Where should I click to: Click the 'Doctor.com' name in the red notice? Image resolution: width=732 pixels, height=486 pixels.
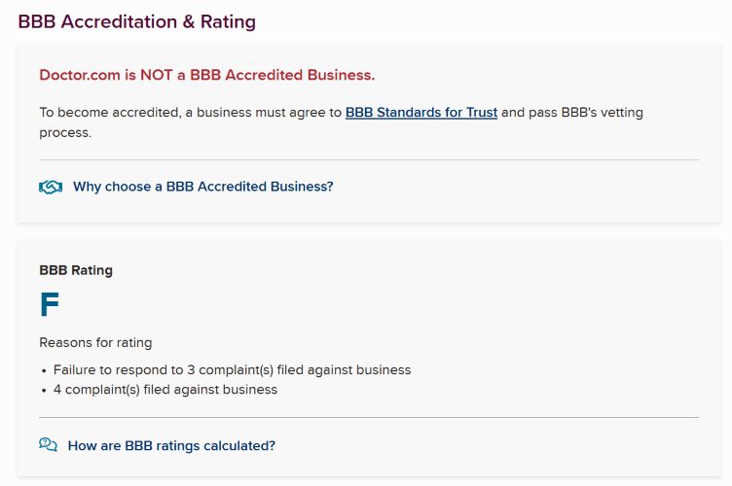[80, 75]
